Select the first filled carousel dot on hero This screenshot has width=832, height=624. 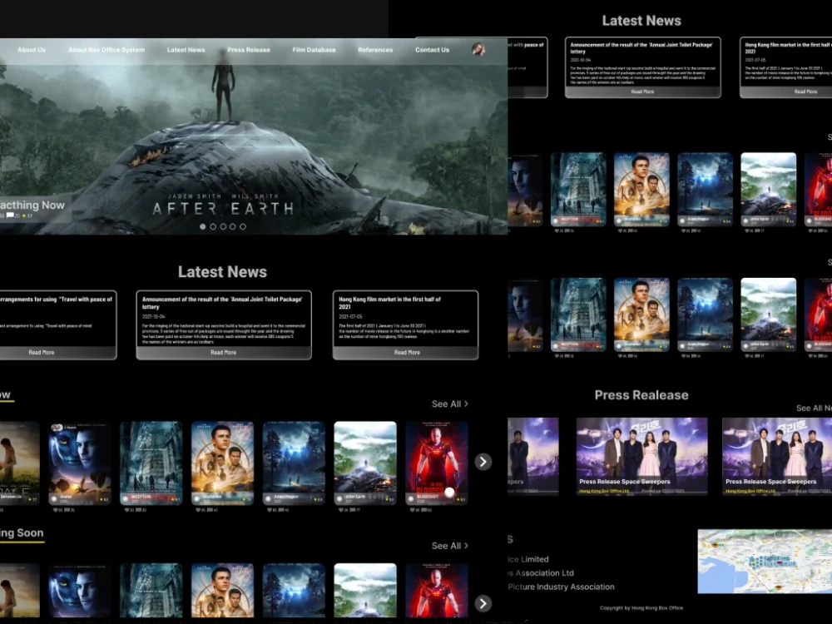point(203,226)
